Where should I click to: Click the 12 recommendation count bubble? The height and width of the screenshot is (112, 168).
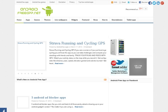(x=146, y=9)
